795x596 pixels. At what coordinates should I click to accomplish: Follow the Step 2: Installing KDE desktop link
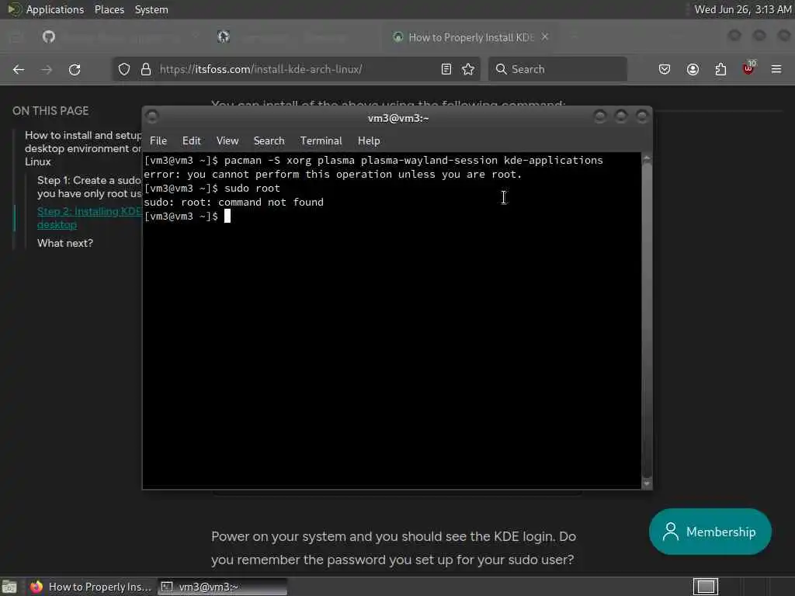click(x=89, y=218)
